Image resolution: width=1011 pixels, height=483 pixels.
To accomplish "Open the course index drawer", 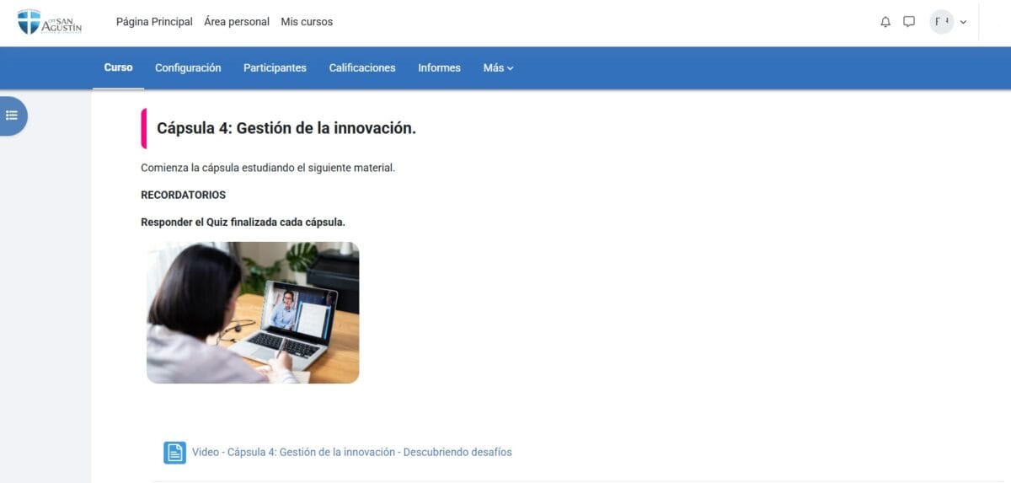I will click(12, 115).
